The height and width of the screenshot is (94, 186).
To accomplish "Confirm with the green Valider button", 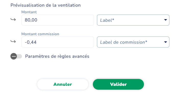I will coord(118,84).
